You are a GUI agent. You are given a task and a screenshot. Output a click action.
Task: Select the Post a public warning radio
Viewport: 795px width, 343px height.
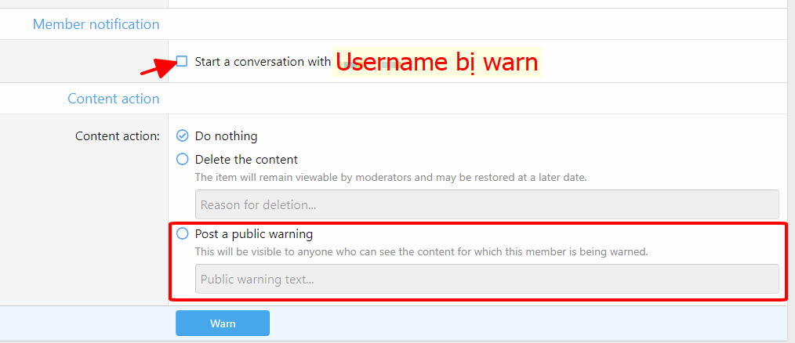(183, 233)
